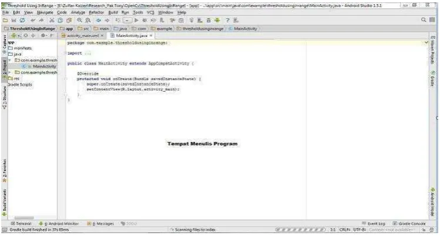Click the Paste clipboard icon
The height and width of the screenshot is (236, 440).
69,20
